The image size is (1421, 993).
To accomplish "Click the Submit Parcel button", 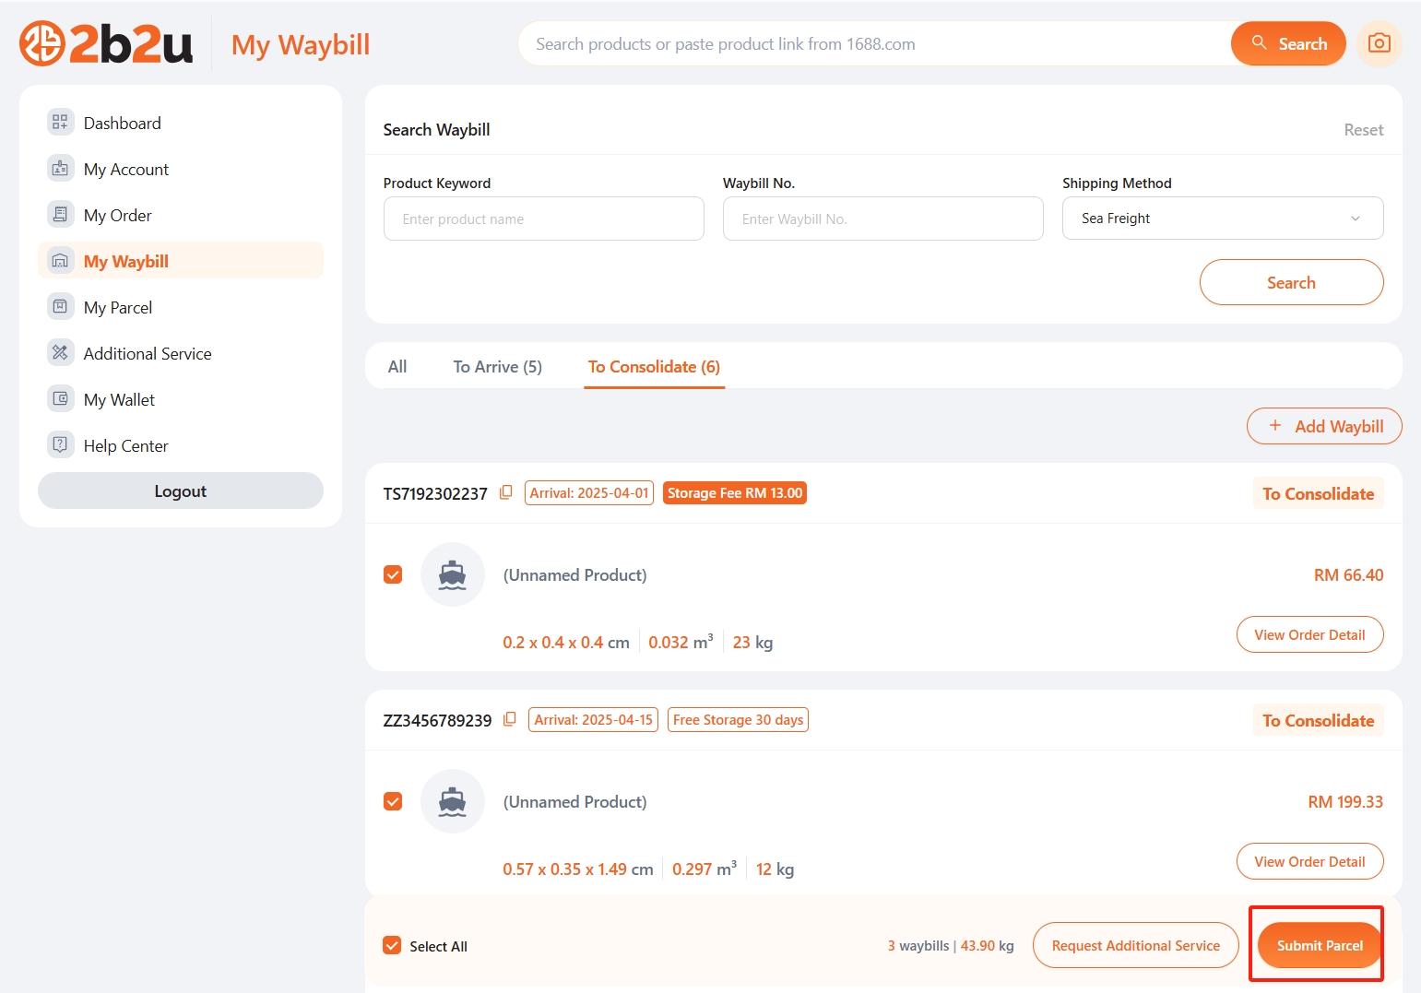I will 1319,946.
